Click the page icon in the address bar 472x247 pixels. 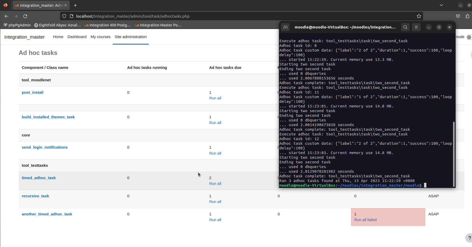point(72,16)
